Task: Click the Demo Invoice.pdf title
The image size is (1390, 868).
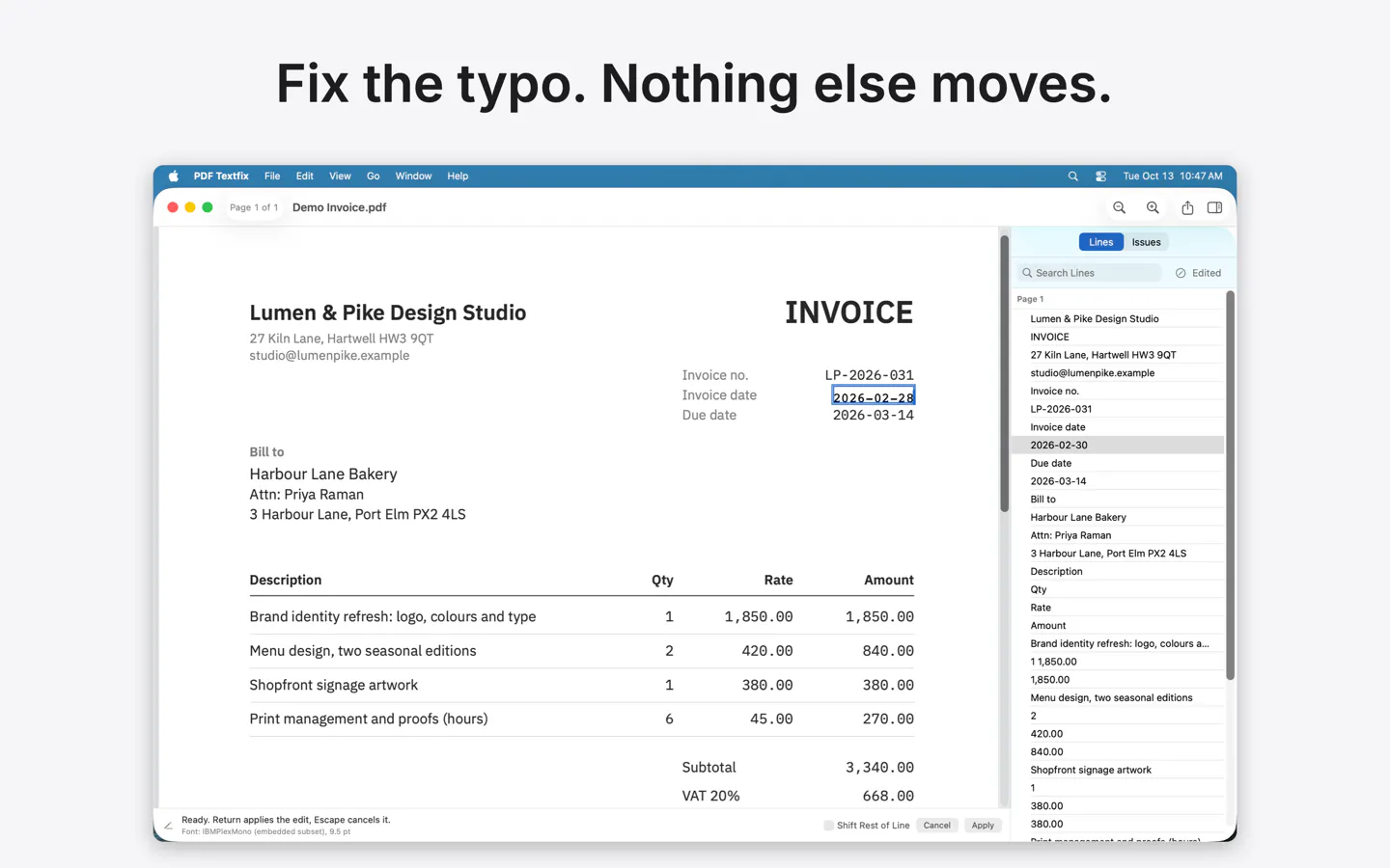Action: pos(340,207)
